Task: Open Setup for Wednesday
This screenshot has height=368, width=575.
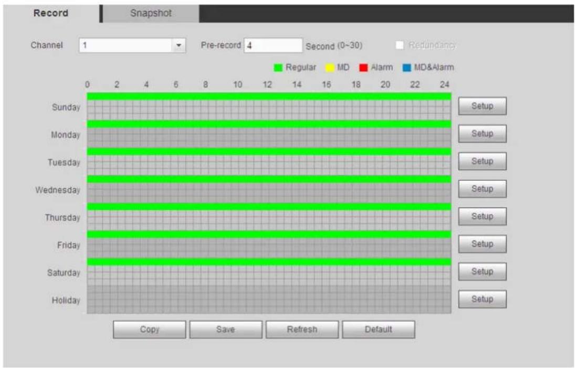Action: pos(482,189)
